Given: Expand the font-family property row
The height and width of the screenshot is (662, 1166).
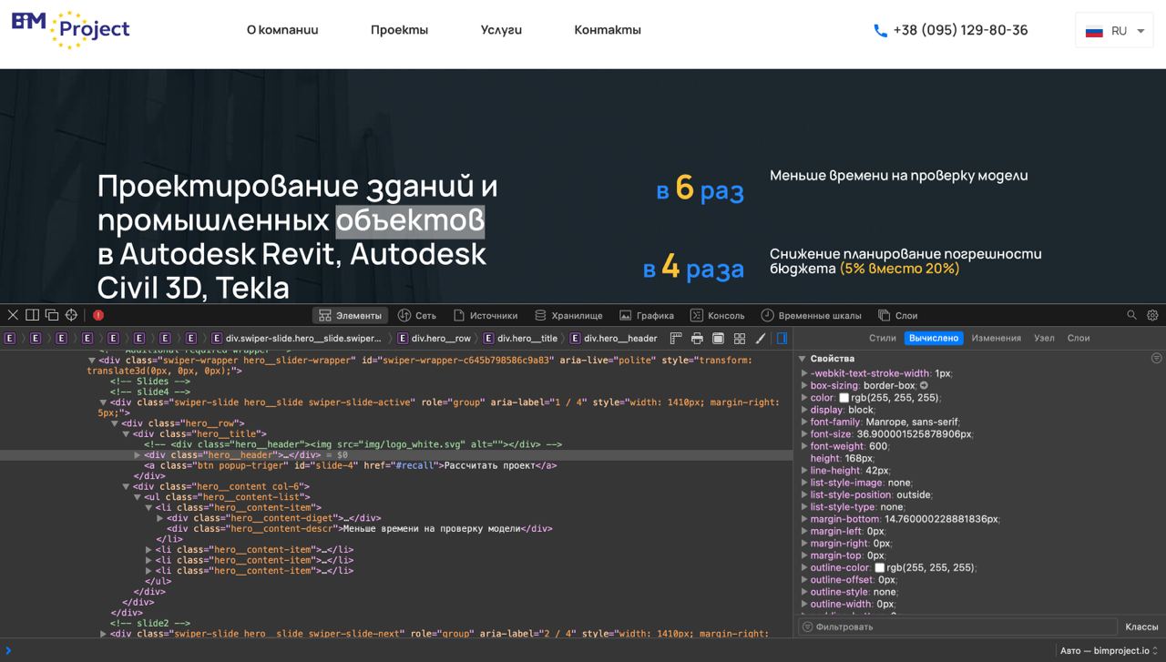Looking at the screenshot, I should click(x=804, y=422).
